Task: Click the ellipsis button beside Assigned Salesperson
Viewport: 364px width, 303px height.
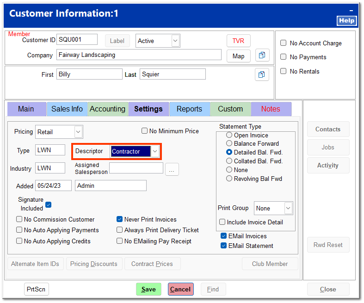Action: (x=172, y=169)
